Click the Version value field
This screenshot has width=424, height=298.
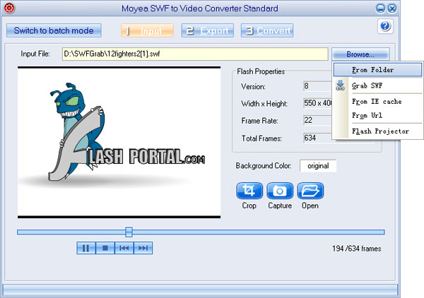point(318,86)
